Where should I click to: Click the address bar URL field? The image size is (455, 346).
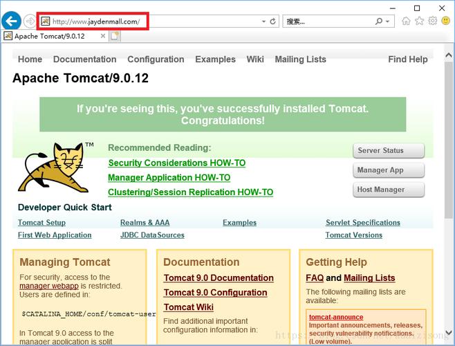pos(158,21)
